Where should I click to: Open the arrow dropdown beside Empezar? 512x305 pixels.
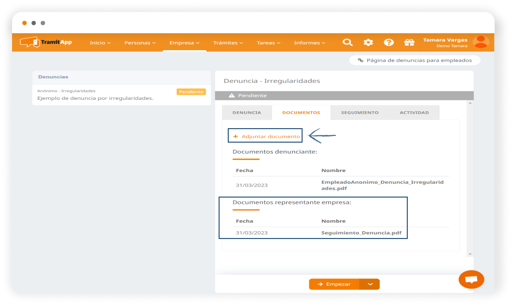(370, 284)
